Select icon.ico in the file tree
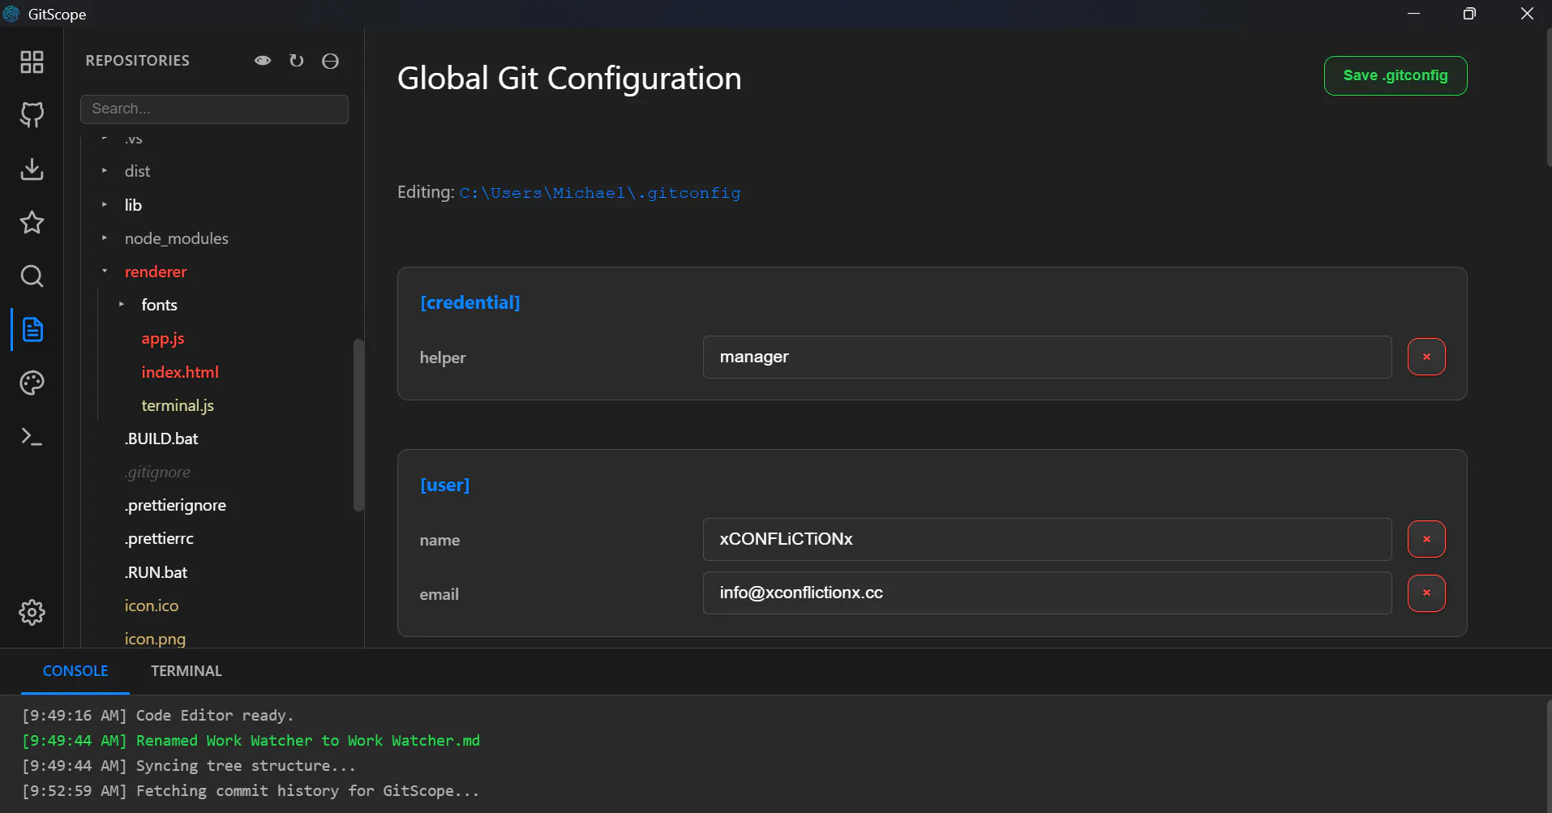The image size is (1552, 813). (152, 605)
